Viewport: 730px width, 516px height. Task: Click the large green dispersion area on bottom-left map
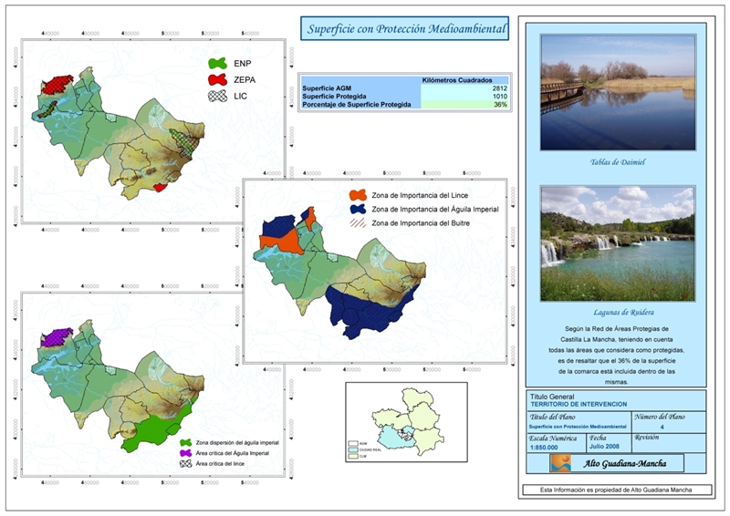158,428
